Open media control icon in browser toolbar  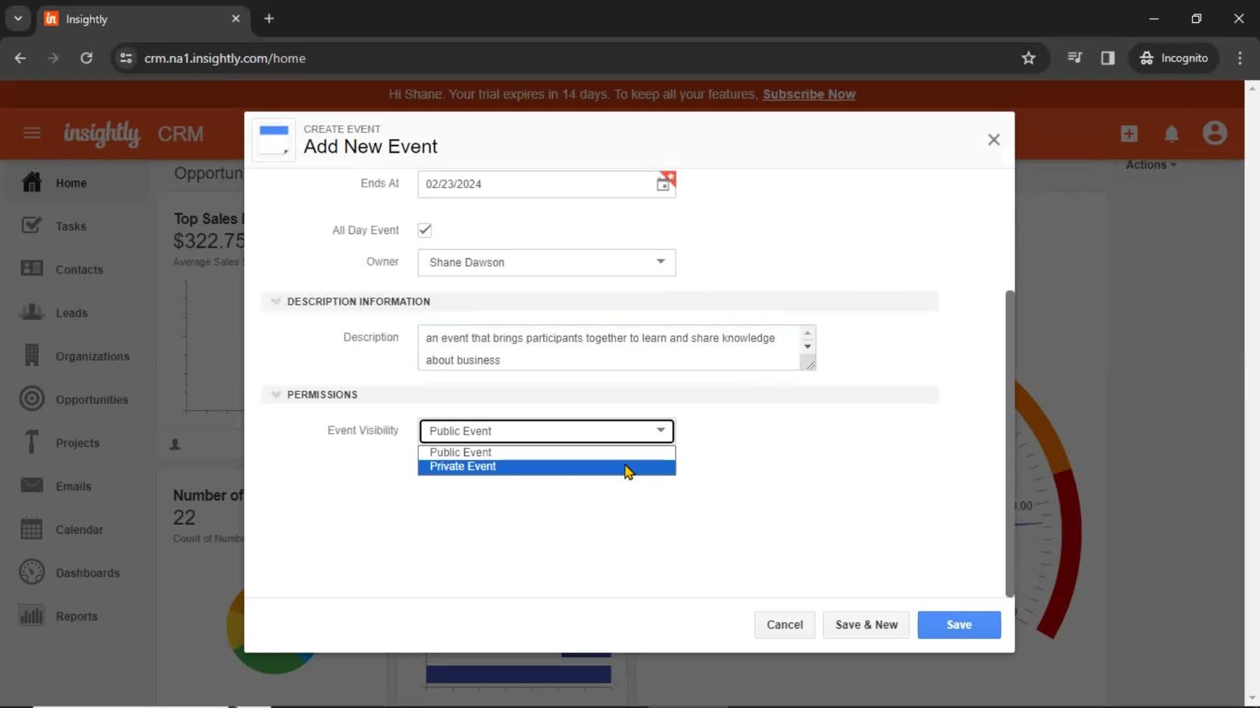click(x=1074, y=58)
